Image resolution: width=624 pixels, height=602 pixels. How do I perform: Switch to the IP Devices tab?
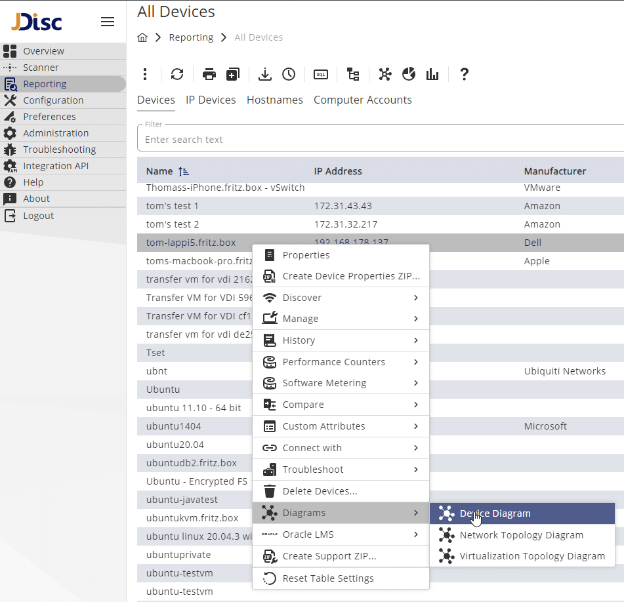tap(211, 100)
